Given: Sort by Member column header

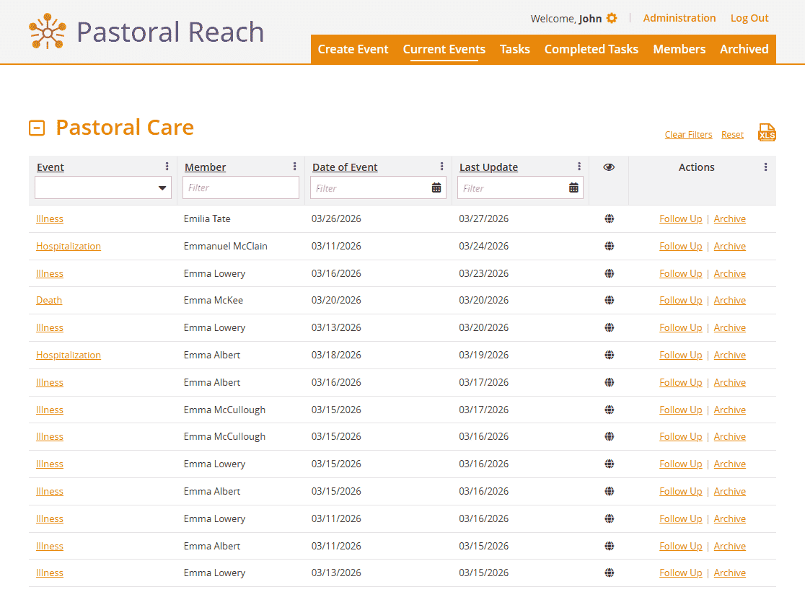Looking at the screenshot, I should click(206, 167).
